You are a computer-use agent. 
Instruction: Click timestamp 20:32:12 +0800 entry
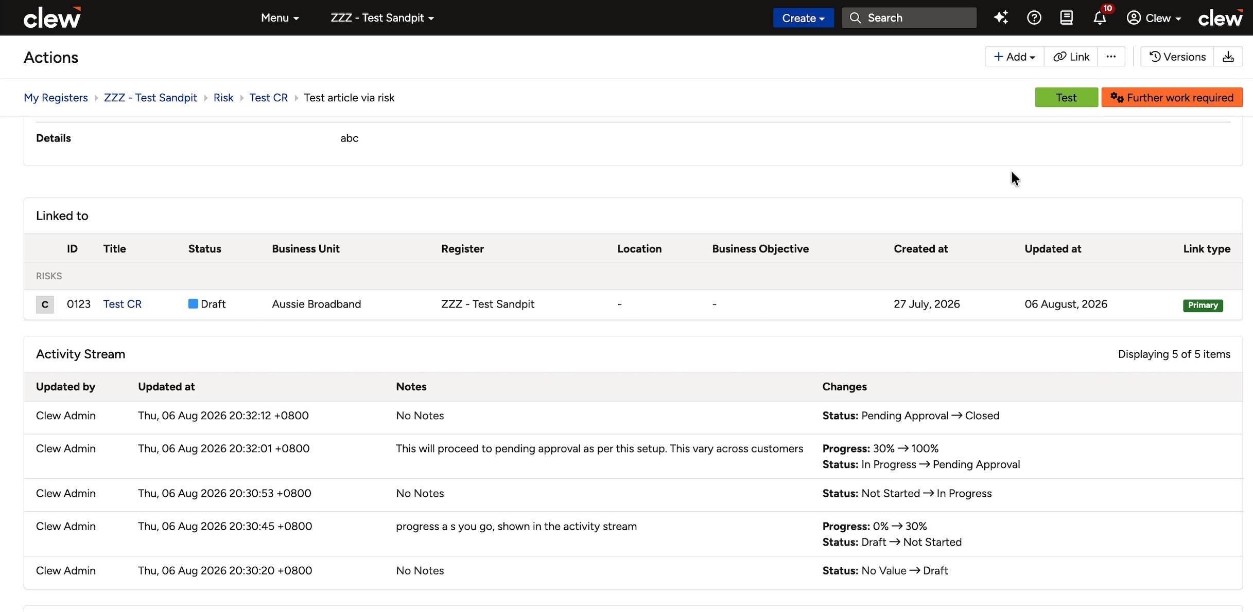pyautogui.click(x=223, y=416)
